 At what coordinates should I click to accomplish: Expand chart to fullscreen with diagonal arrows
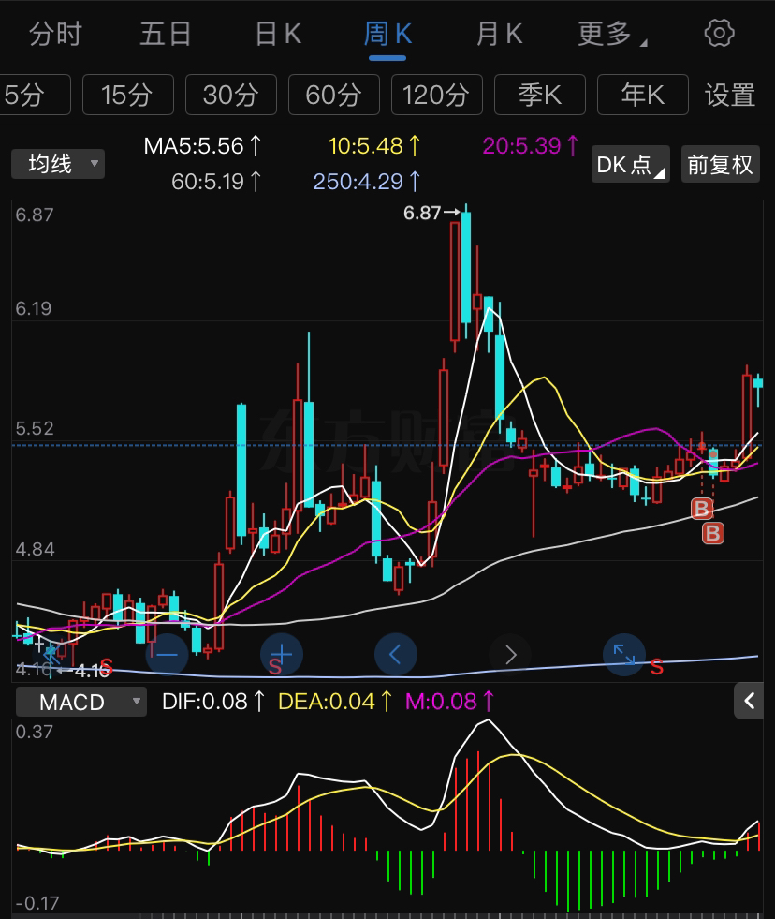click(624, 655)
